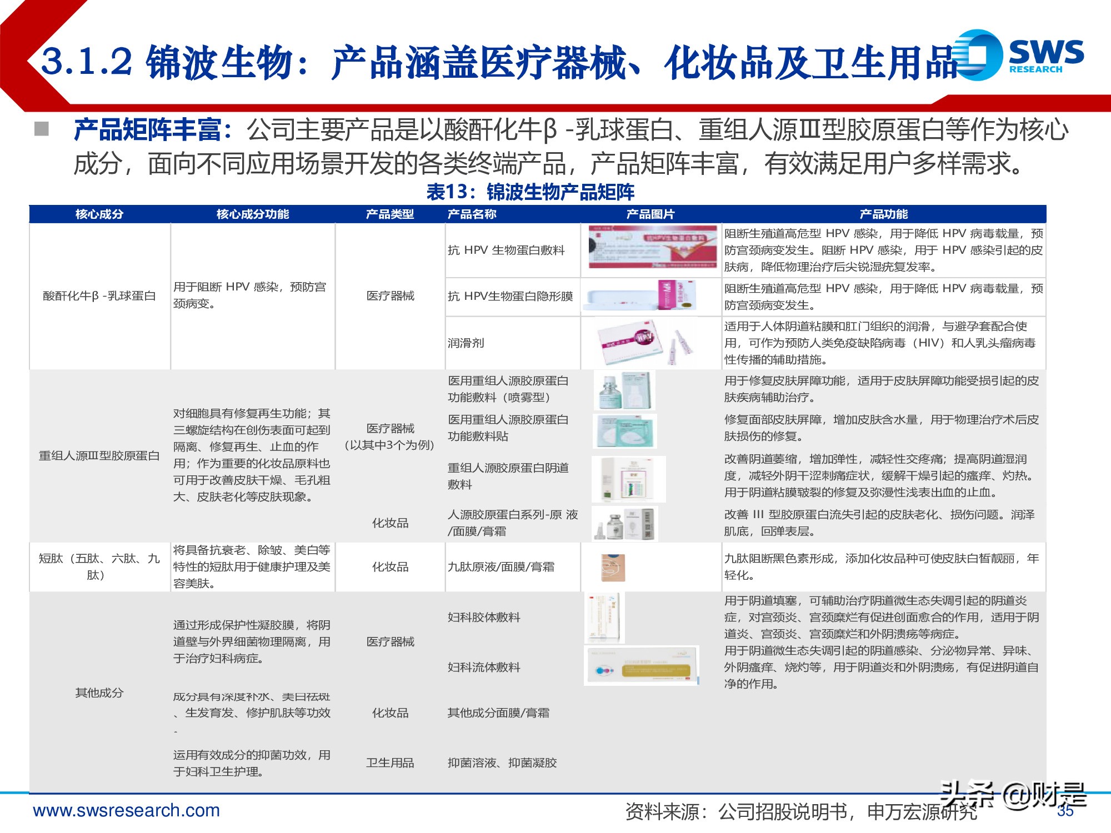Open the www.swsresearch.com link

point(127,810)
